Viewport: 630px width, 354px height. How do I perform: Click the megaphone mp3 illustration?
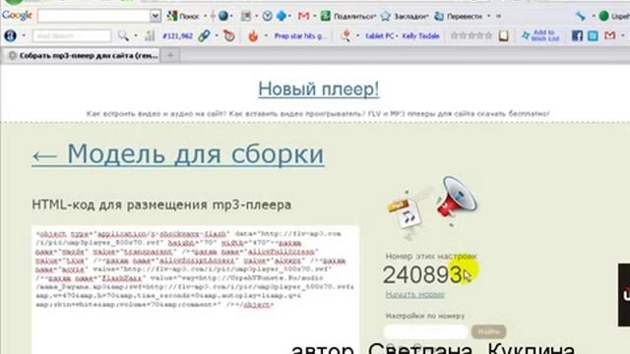click(x=432, y=207)
